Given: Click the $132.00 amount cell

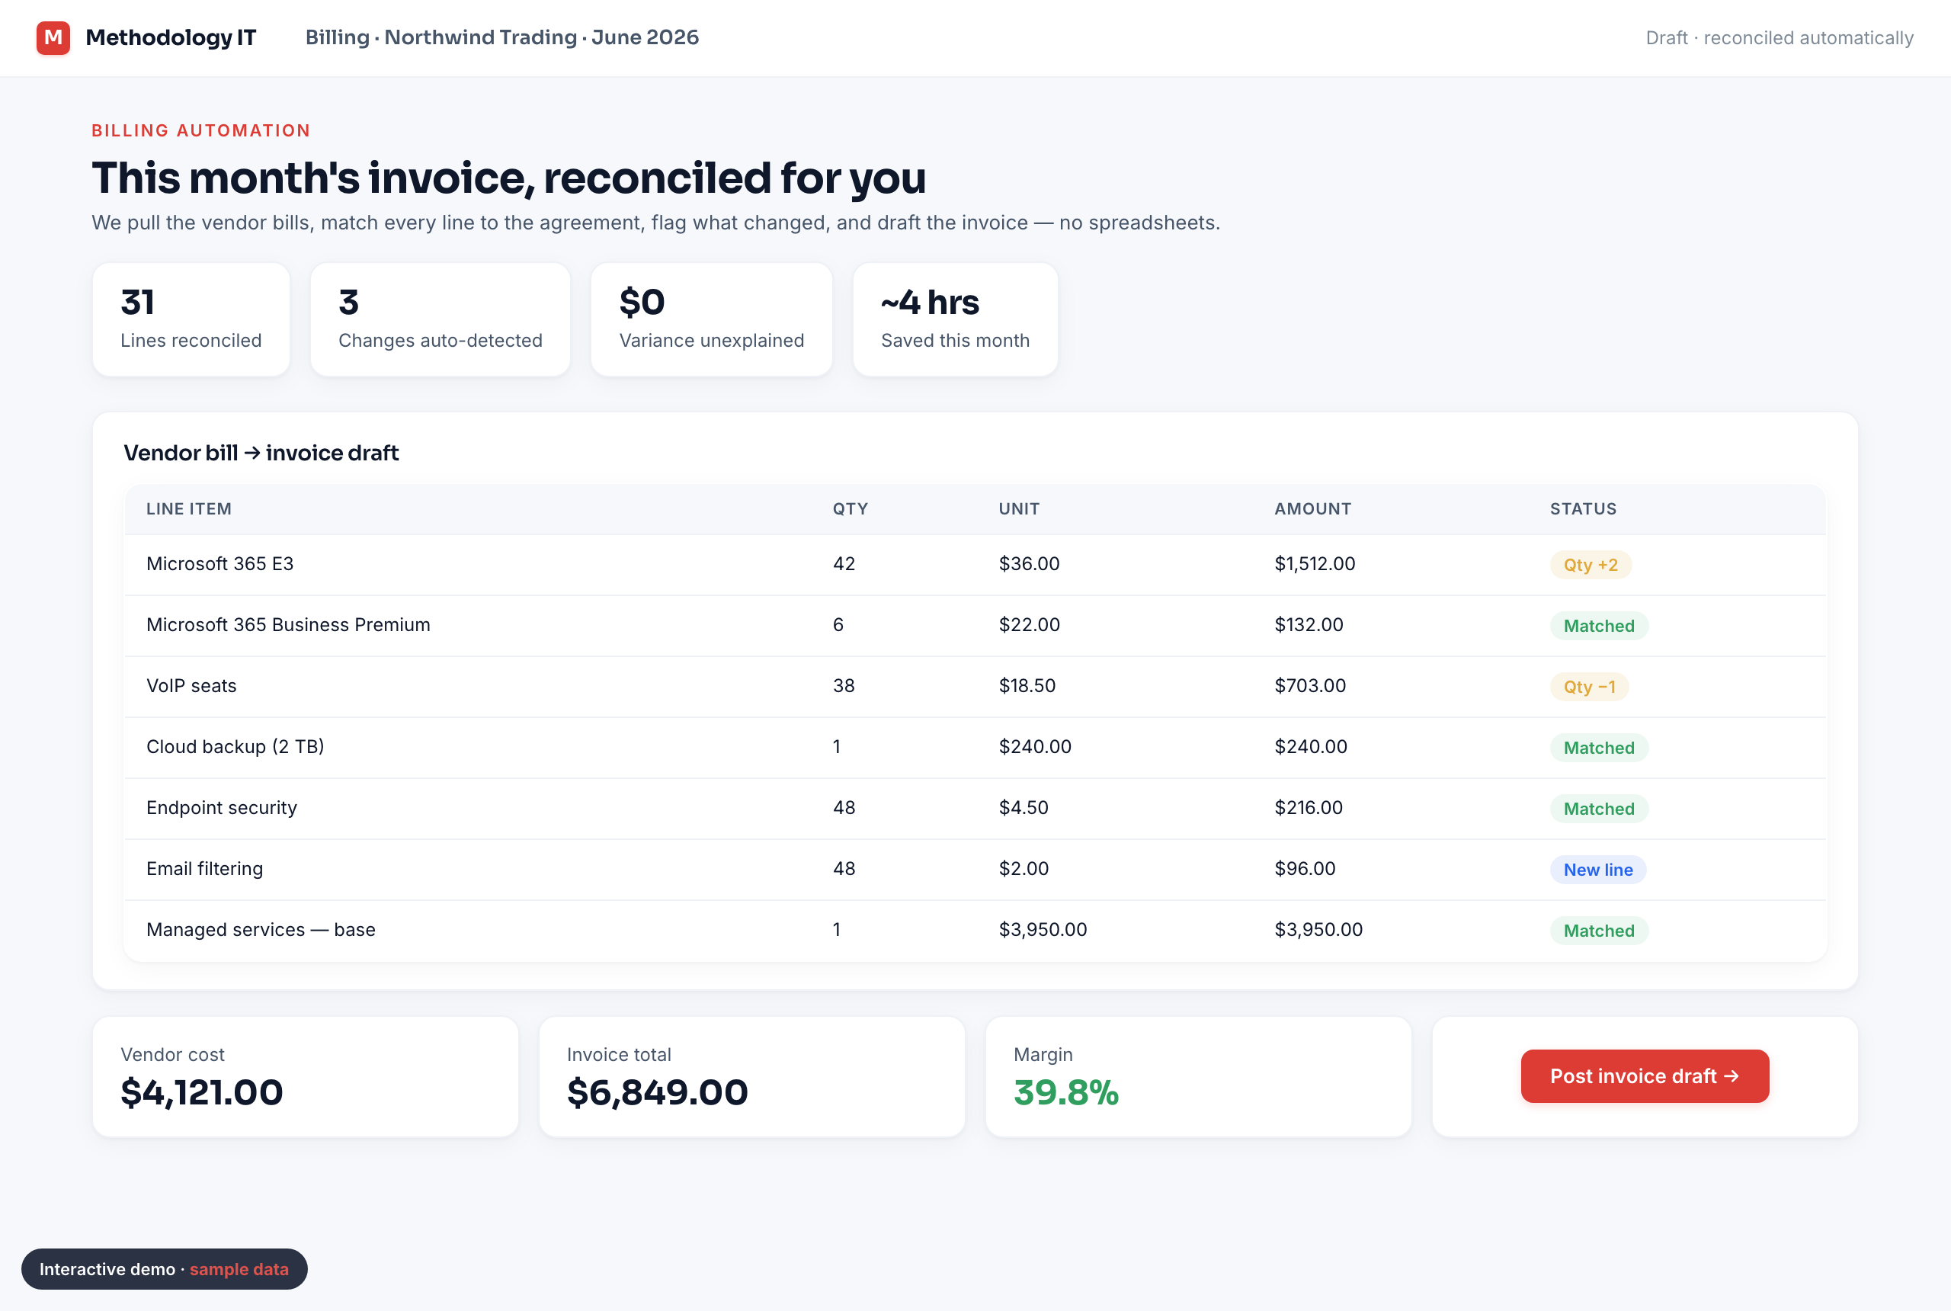Looking at the screenshot, I should pos(1309,626).
